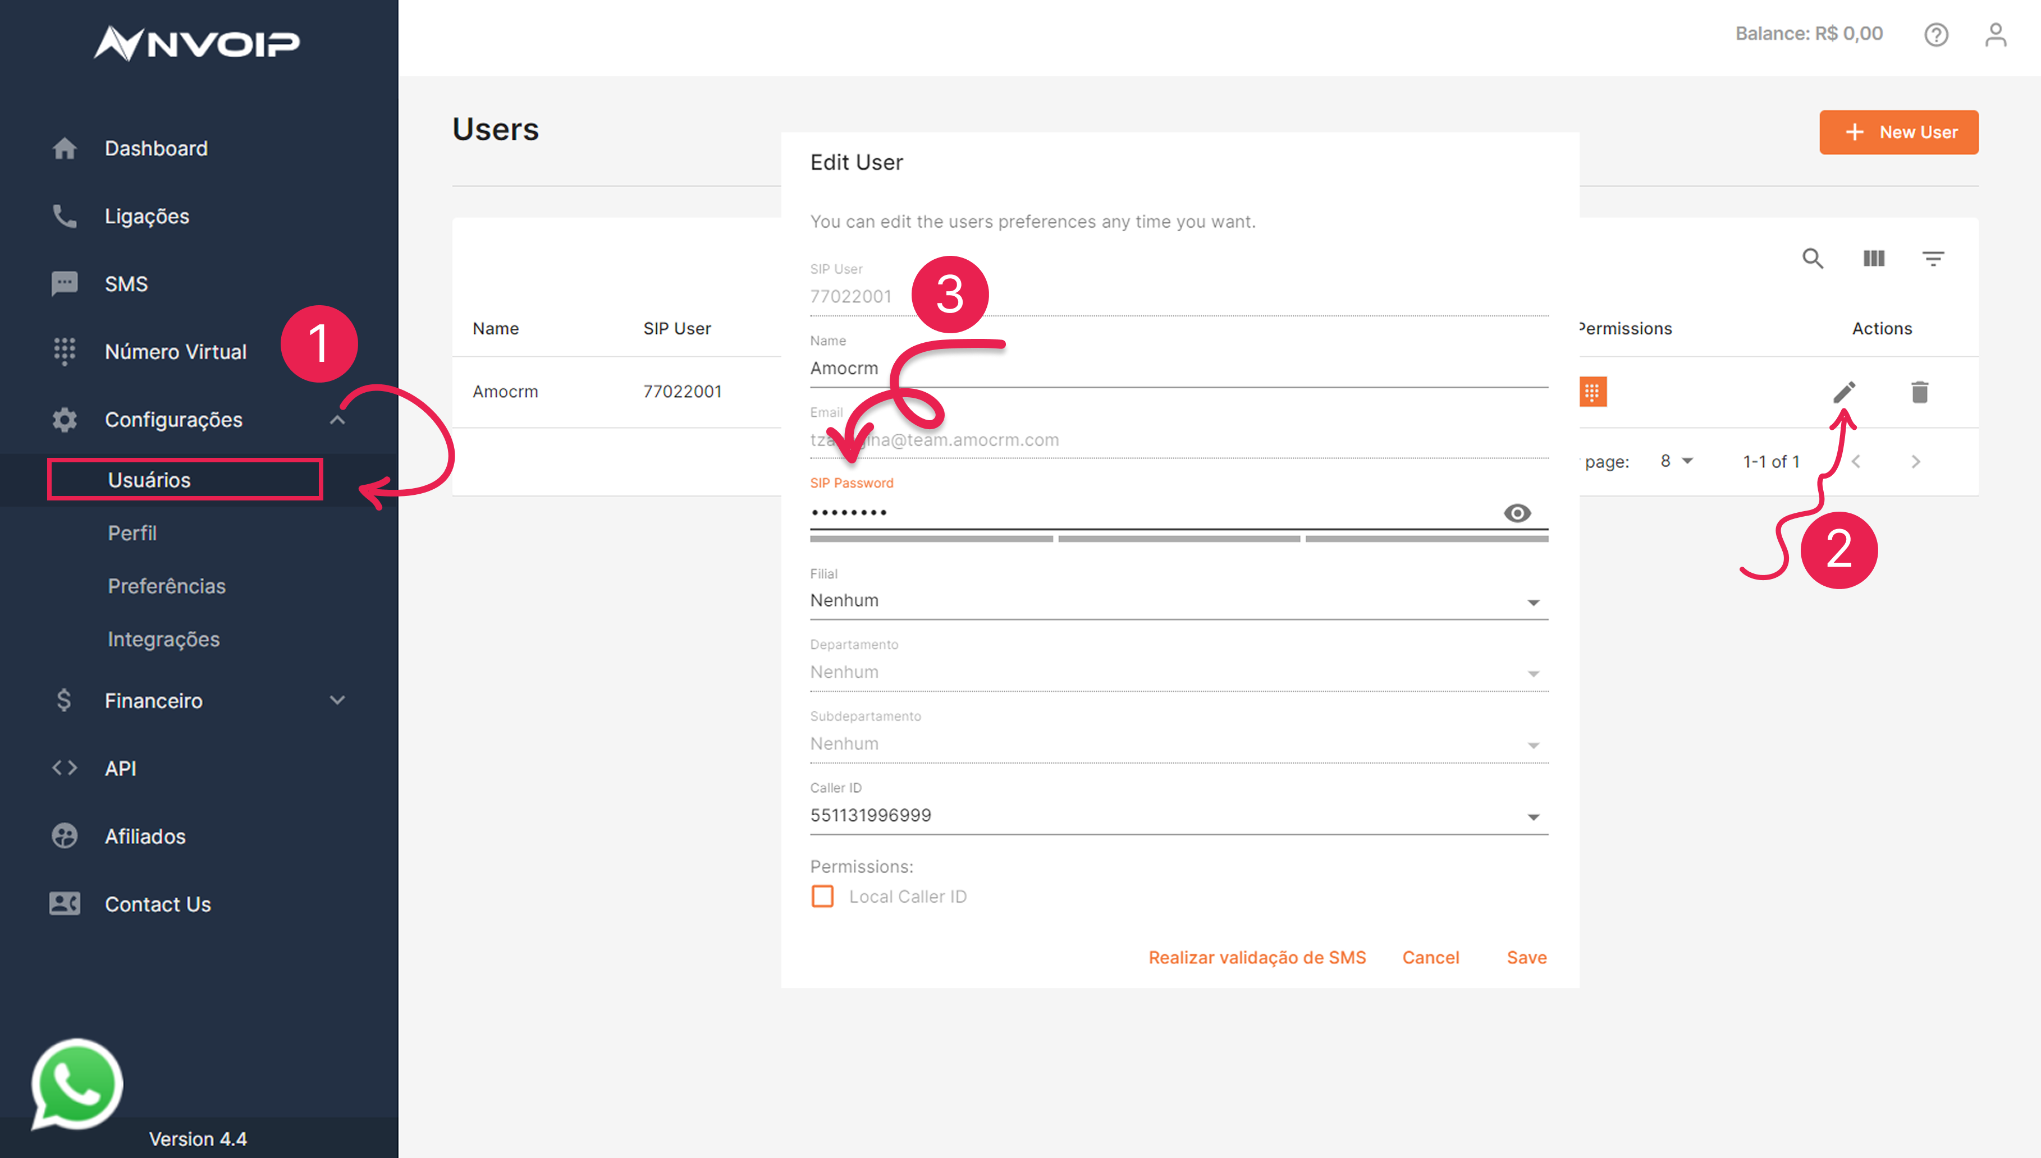Click the Email field

1179,440
